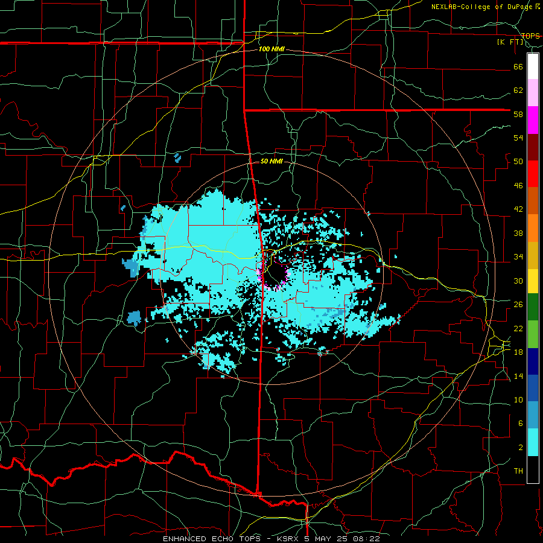Click the cyan 10 K FT legend swatch
Screen dimensions: 543x543
[533, 442]
